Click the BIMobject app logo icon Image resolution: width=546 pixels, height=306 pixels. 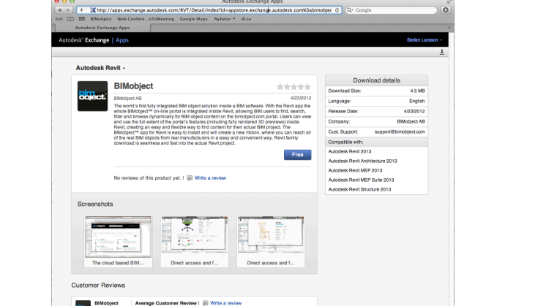click(93, 96)
